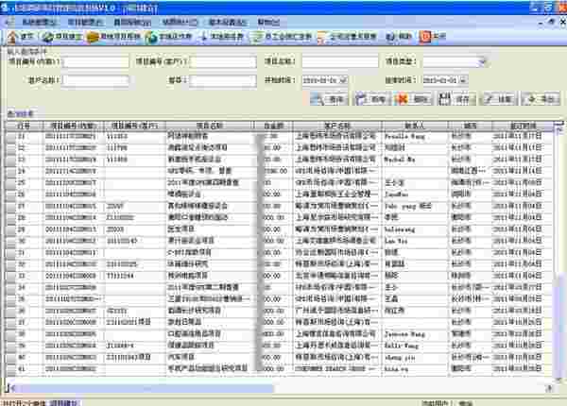
Task: Click the highlighted status bar tab at bottom-left
Action: (x=63, y=403)
